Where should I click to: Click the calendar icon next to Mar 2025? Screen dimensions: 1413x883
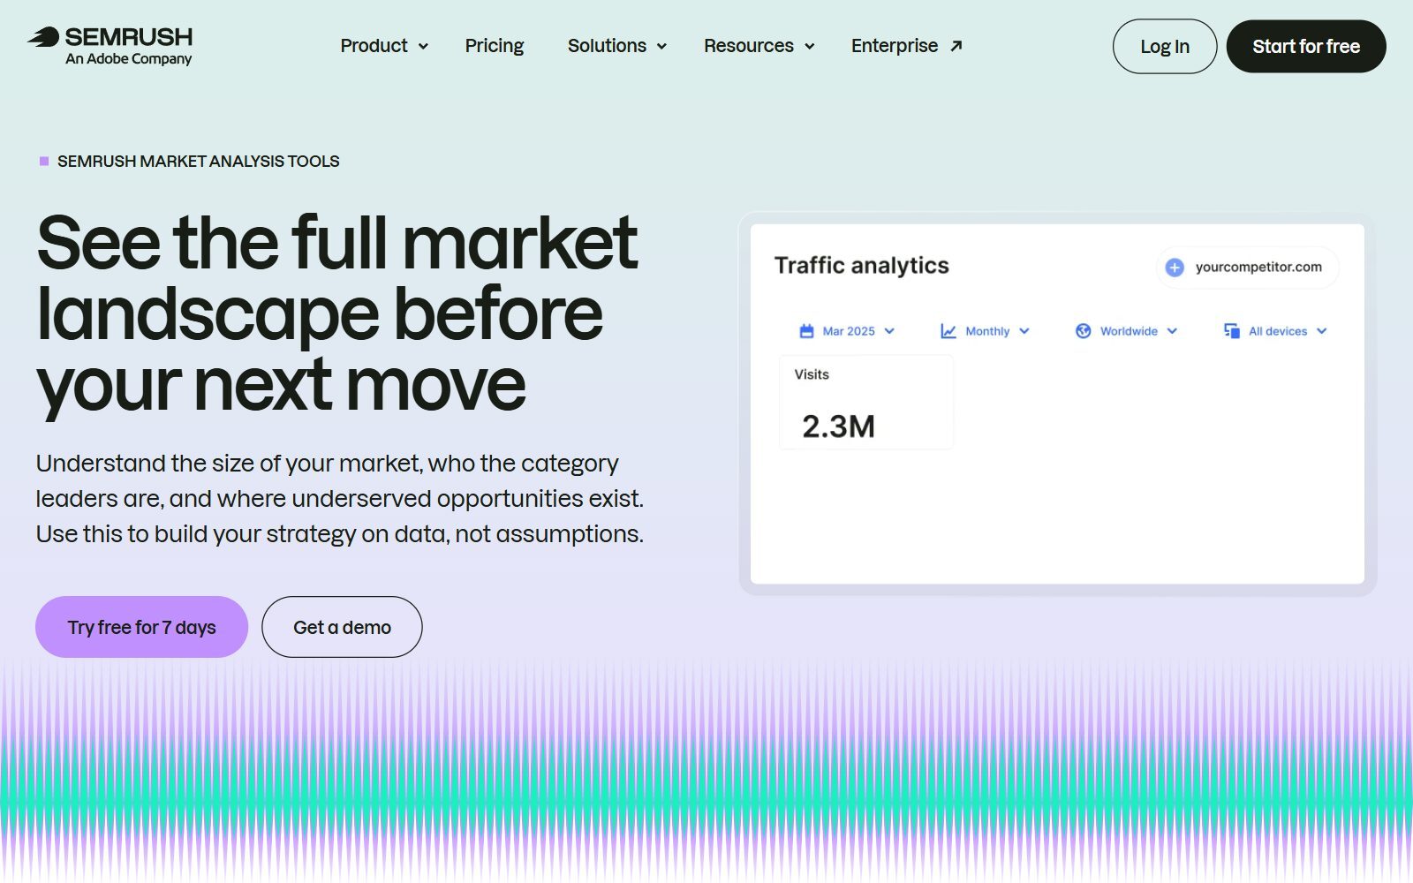(806, 331)
